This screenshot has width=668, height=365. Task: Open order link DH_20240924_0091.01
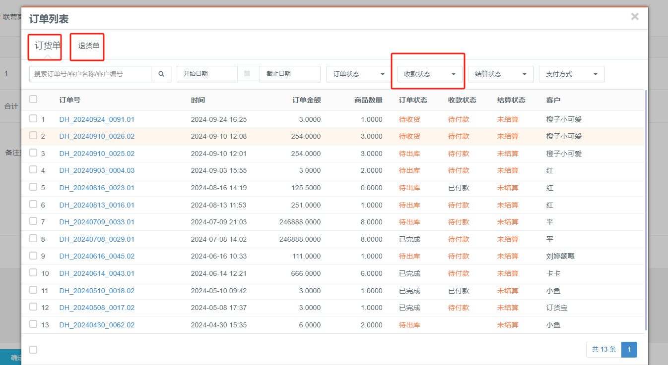[97, 119]
